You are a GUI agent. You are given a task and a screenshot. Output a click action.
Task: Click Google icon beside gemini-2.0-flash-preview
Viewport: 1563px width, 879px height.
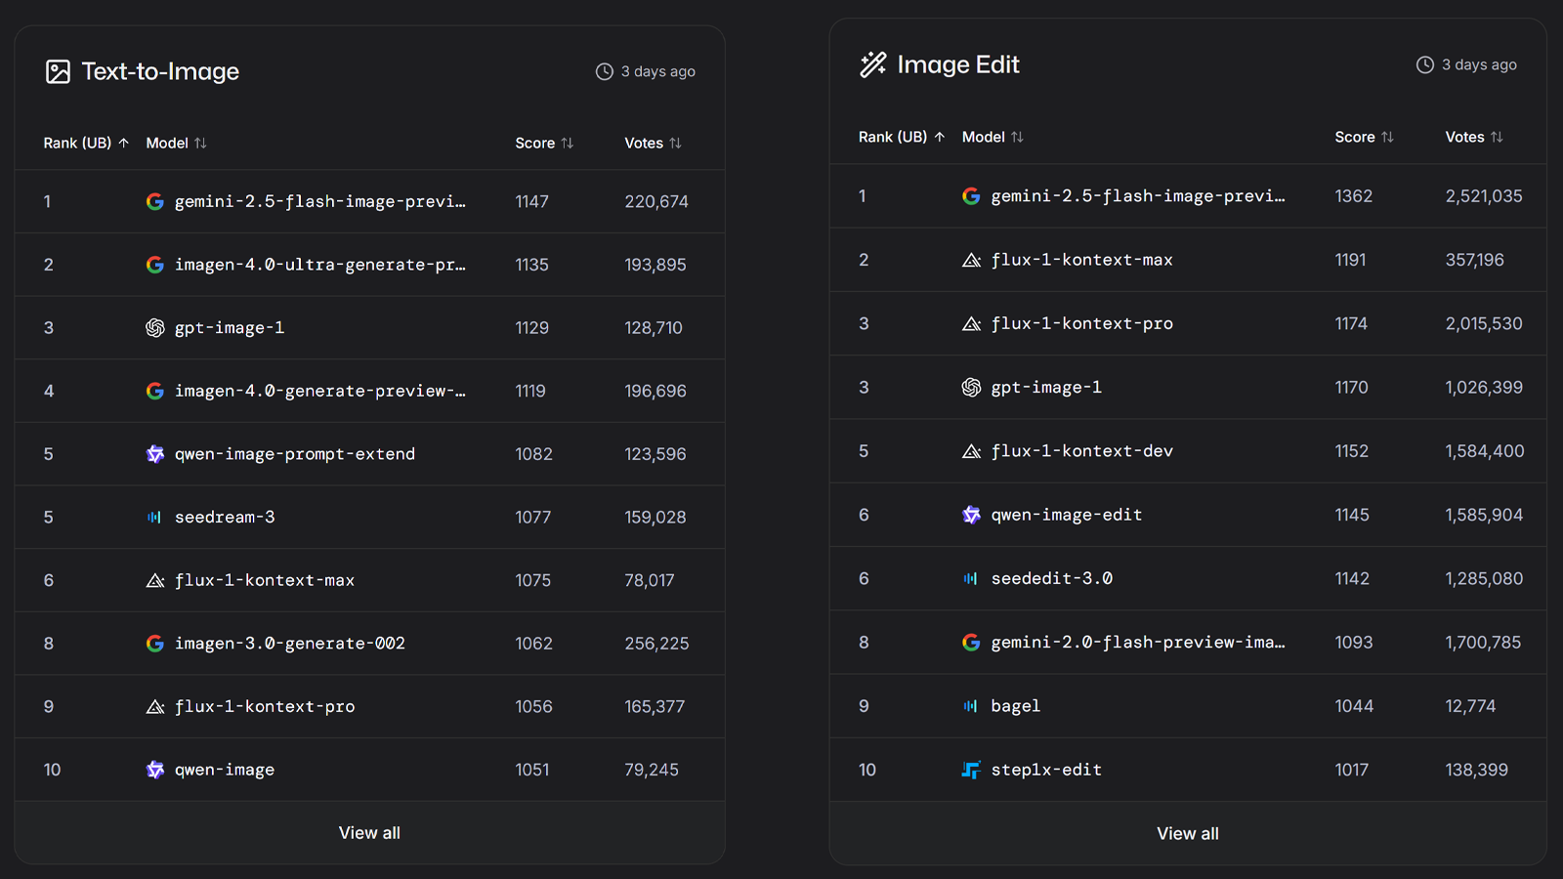tap(971, 643)
